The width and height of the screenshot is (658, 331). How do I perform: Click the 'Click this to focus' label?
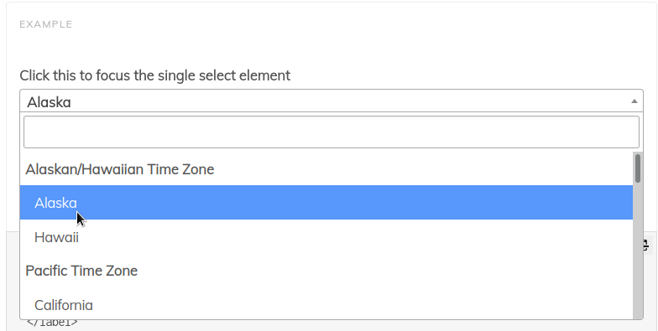pyautogui.click(x=154, y=75)
